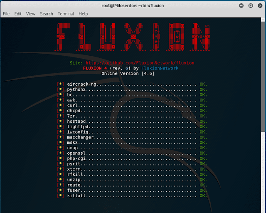This screenshot has width=266, height=213.
Task: Open the File menu
Action: tap(6, 14)
